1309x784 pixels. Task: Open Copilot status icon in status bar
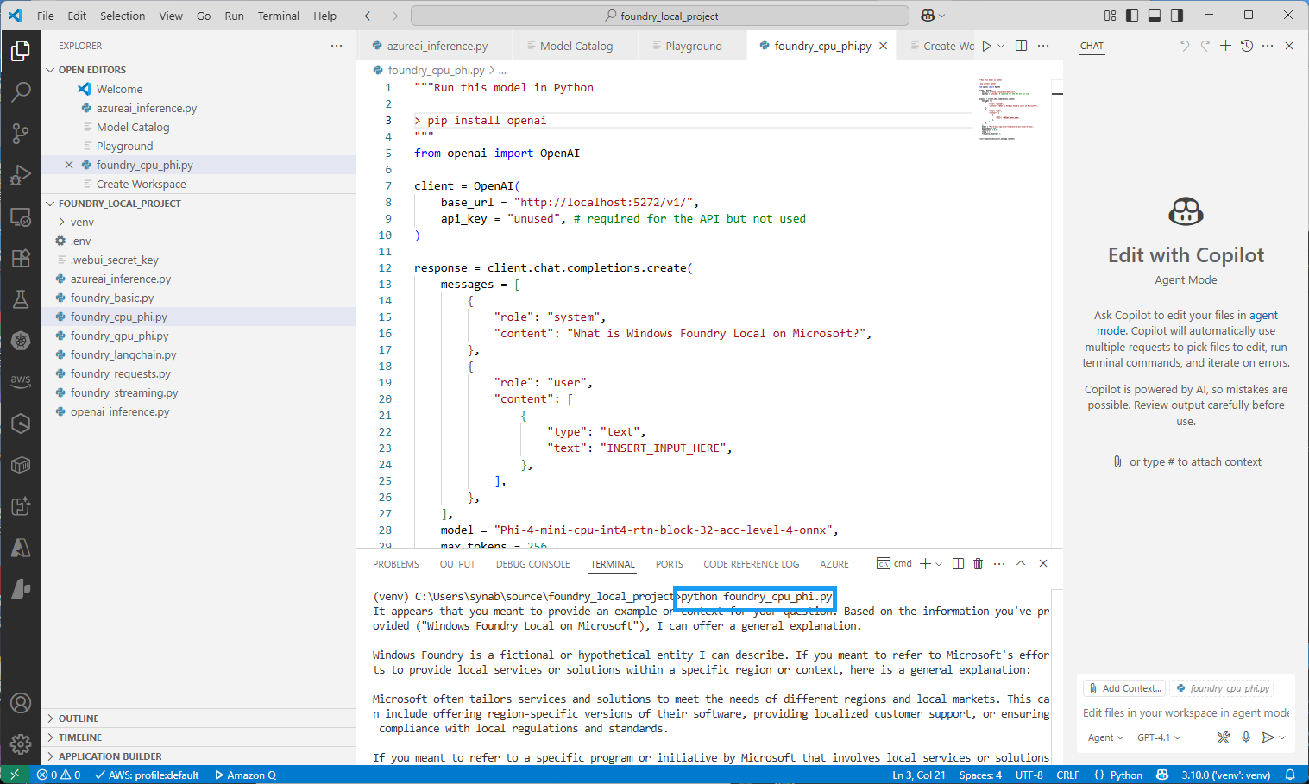1162,775
